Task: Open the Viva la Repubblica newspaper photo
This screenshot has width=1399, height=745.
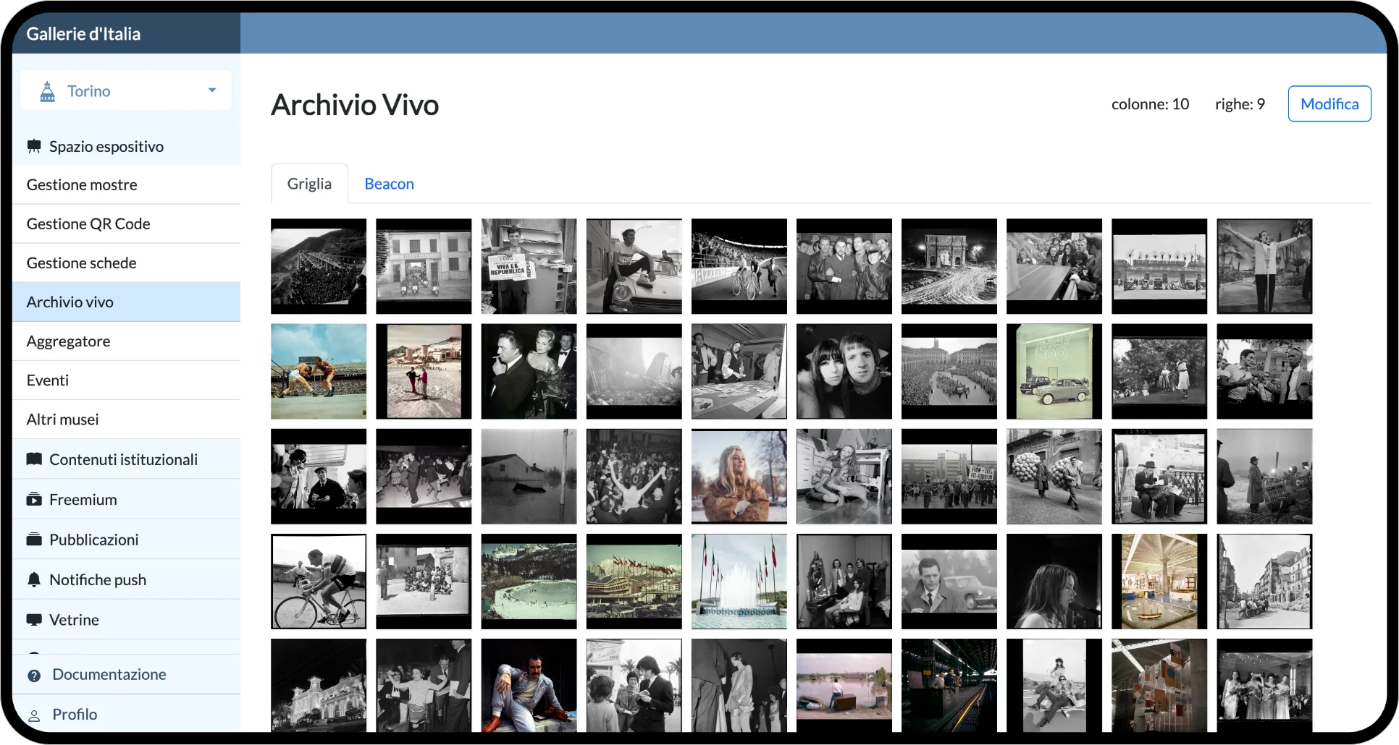Action: (x=529, y=266)
